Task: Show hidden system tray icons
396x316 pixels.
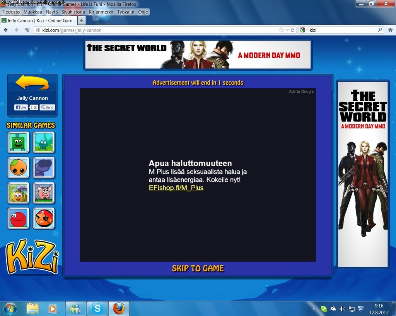Action: tap(314, 309)
